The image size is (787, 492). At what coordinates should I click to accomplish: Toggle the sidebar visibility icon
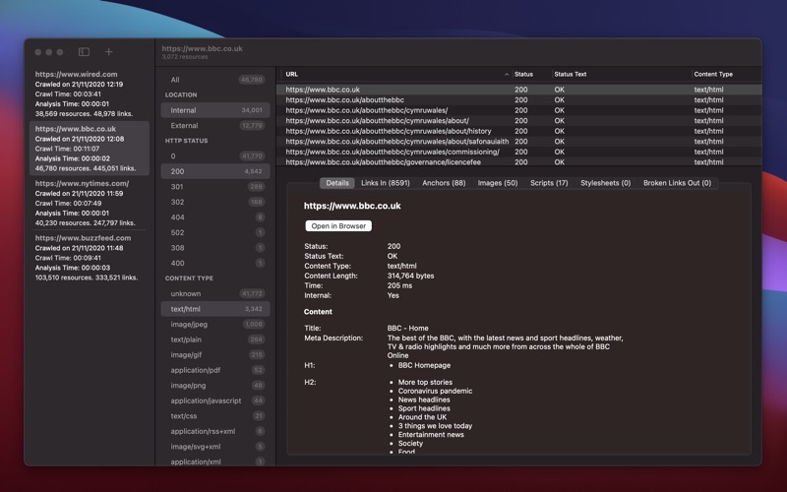point(84,52)
